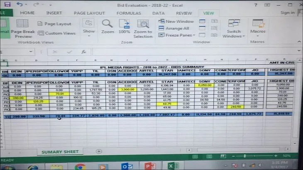Click the Page Layout view button in the ribbon

pos(54,24)
